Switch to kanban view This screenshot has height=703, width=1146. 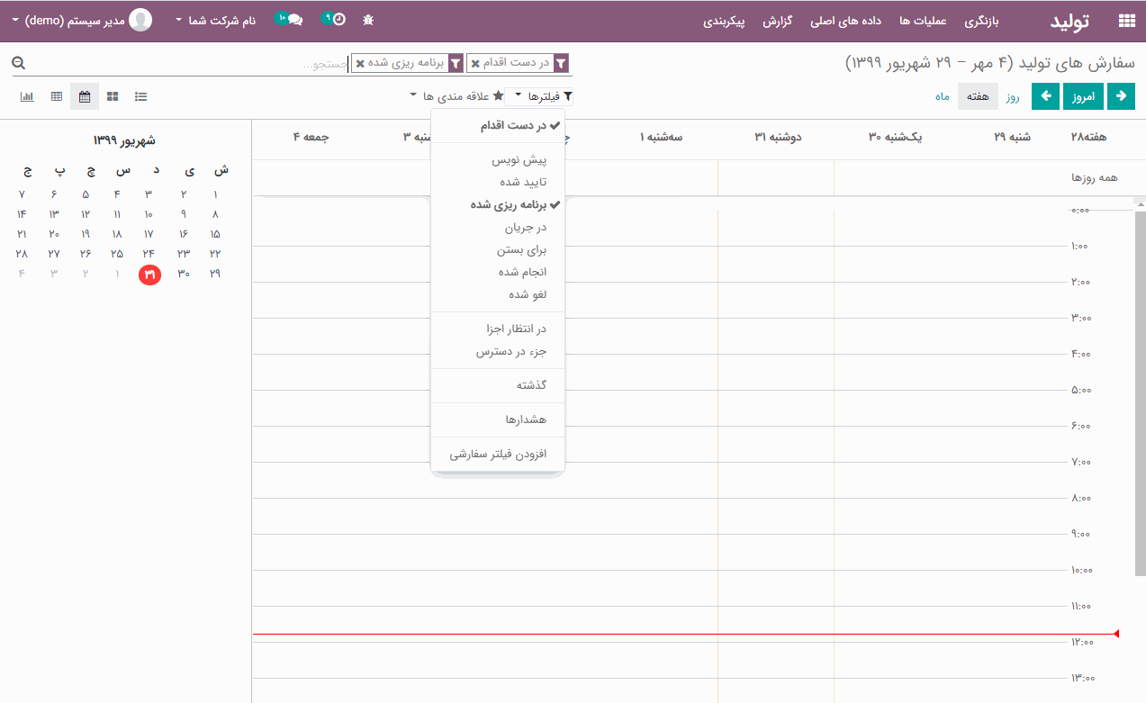113,96
